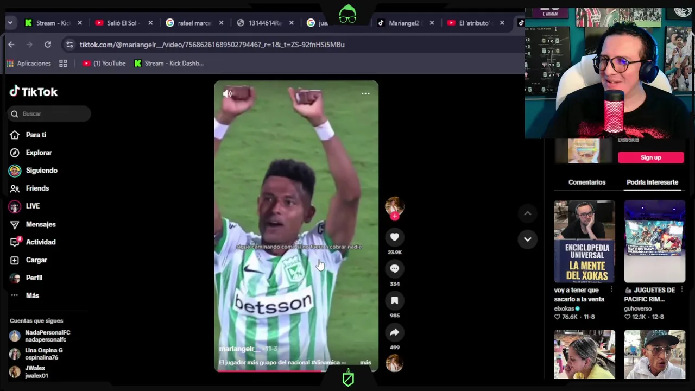Click the TikTok logo
The width and height of the screenshot is (695, 391).
pos(34,92)
